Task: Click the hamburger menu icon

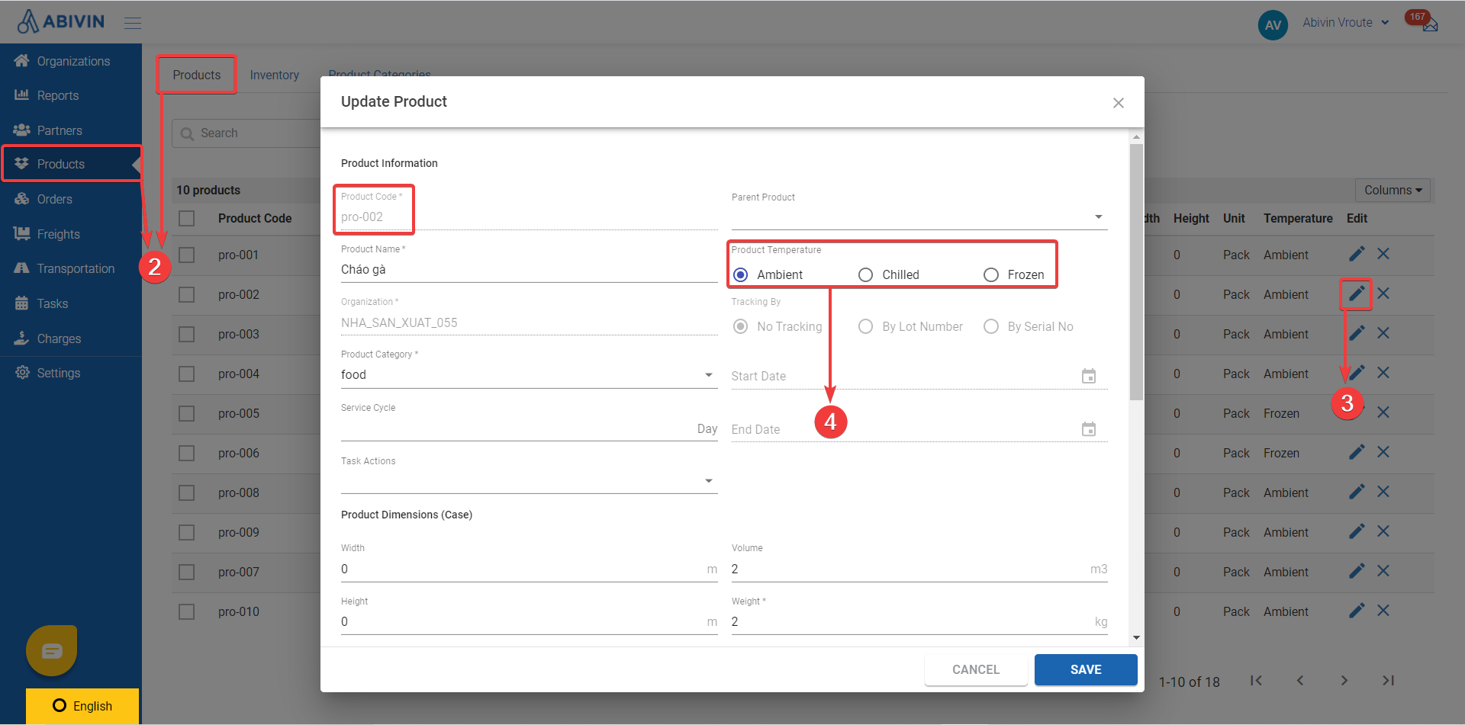Action: (x=133, y=23)
